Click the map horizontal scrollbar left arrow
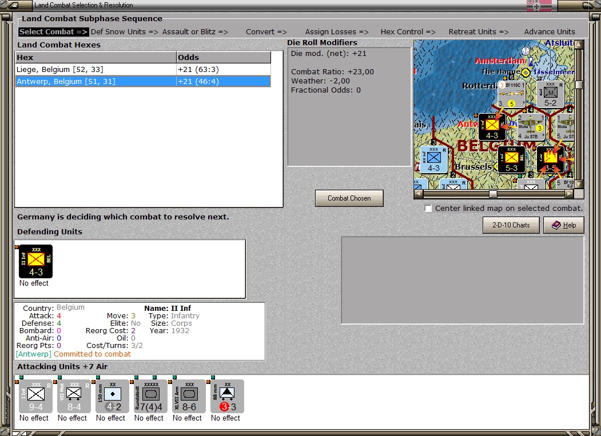The height and width of the screenshot is (436, 601). point(418,194)
